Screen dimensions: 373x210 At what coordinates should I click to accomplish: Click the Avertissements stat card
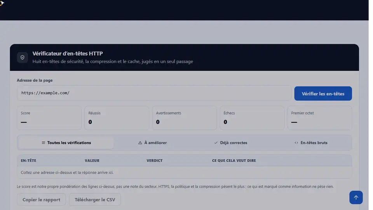184,118
